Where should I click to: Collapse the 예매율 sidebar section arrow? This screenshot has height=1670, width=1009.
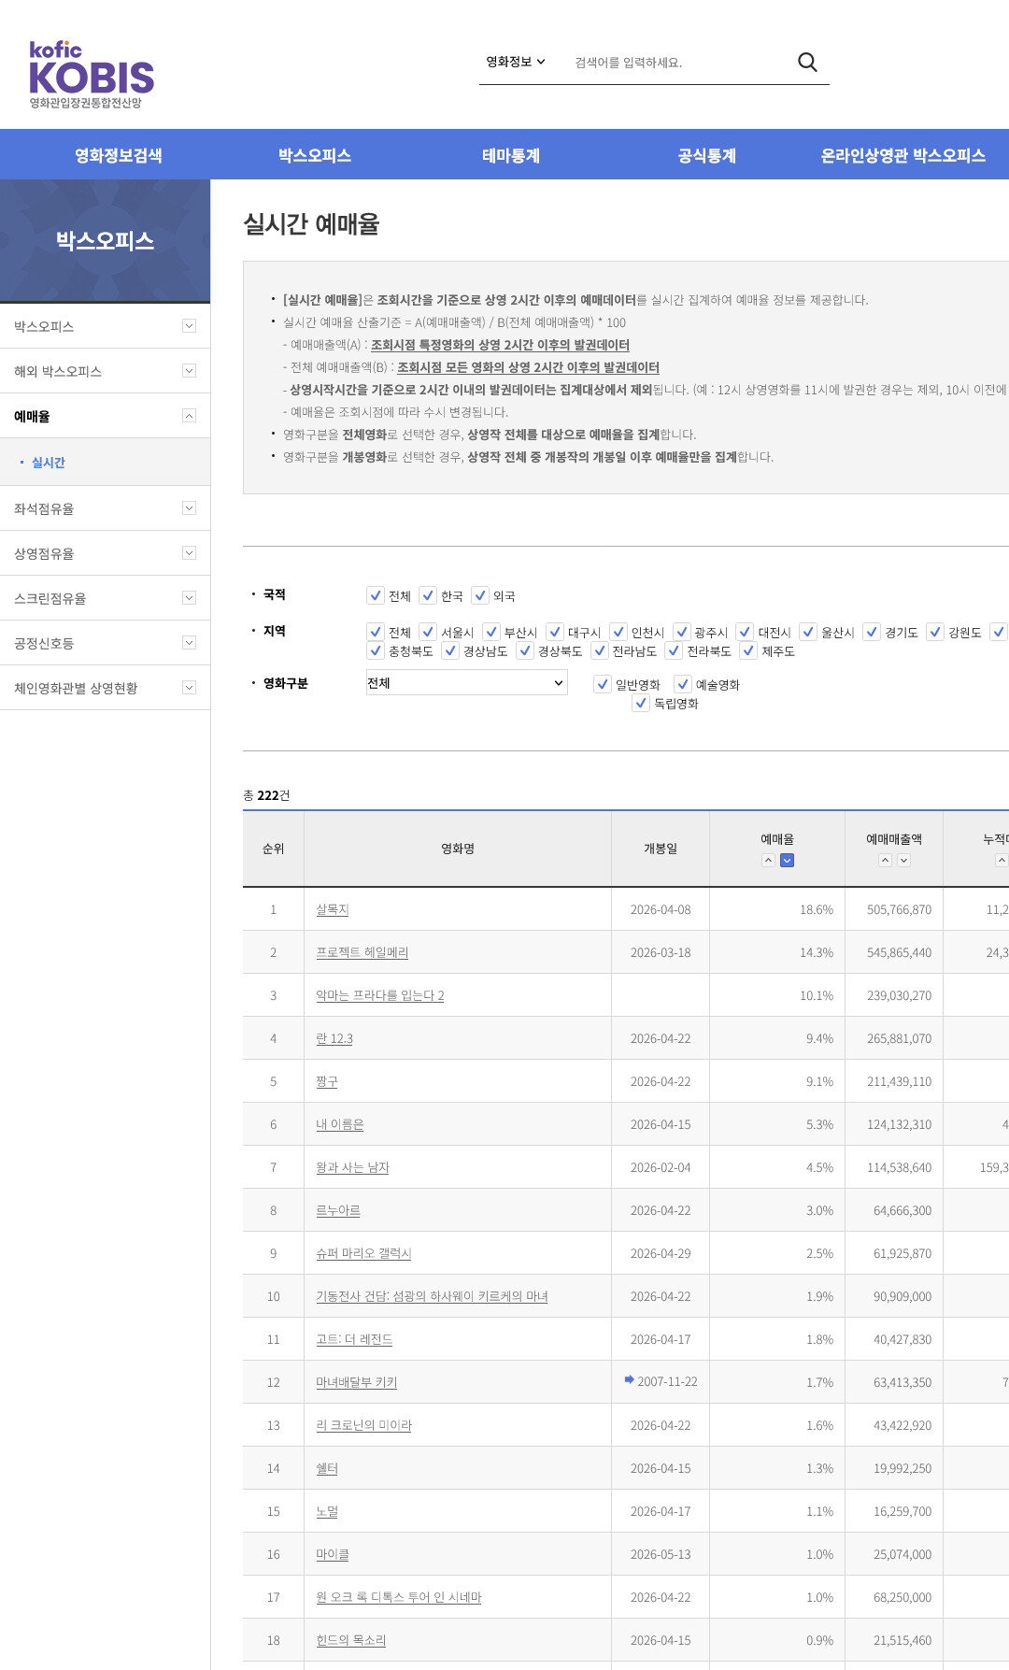coord(189,416)
